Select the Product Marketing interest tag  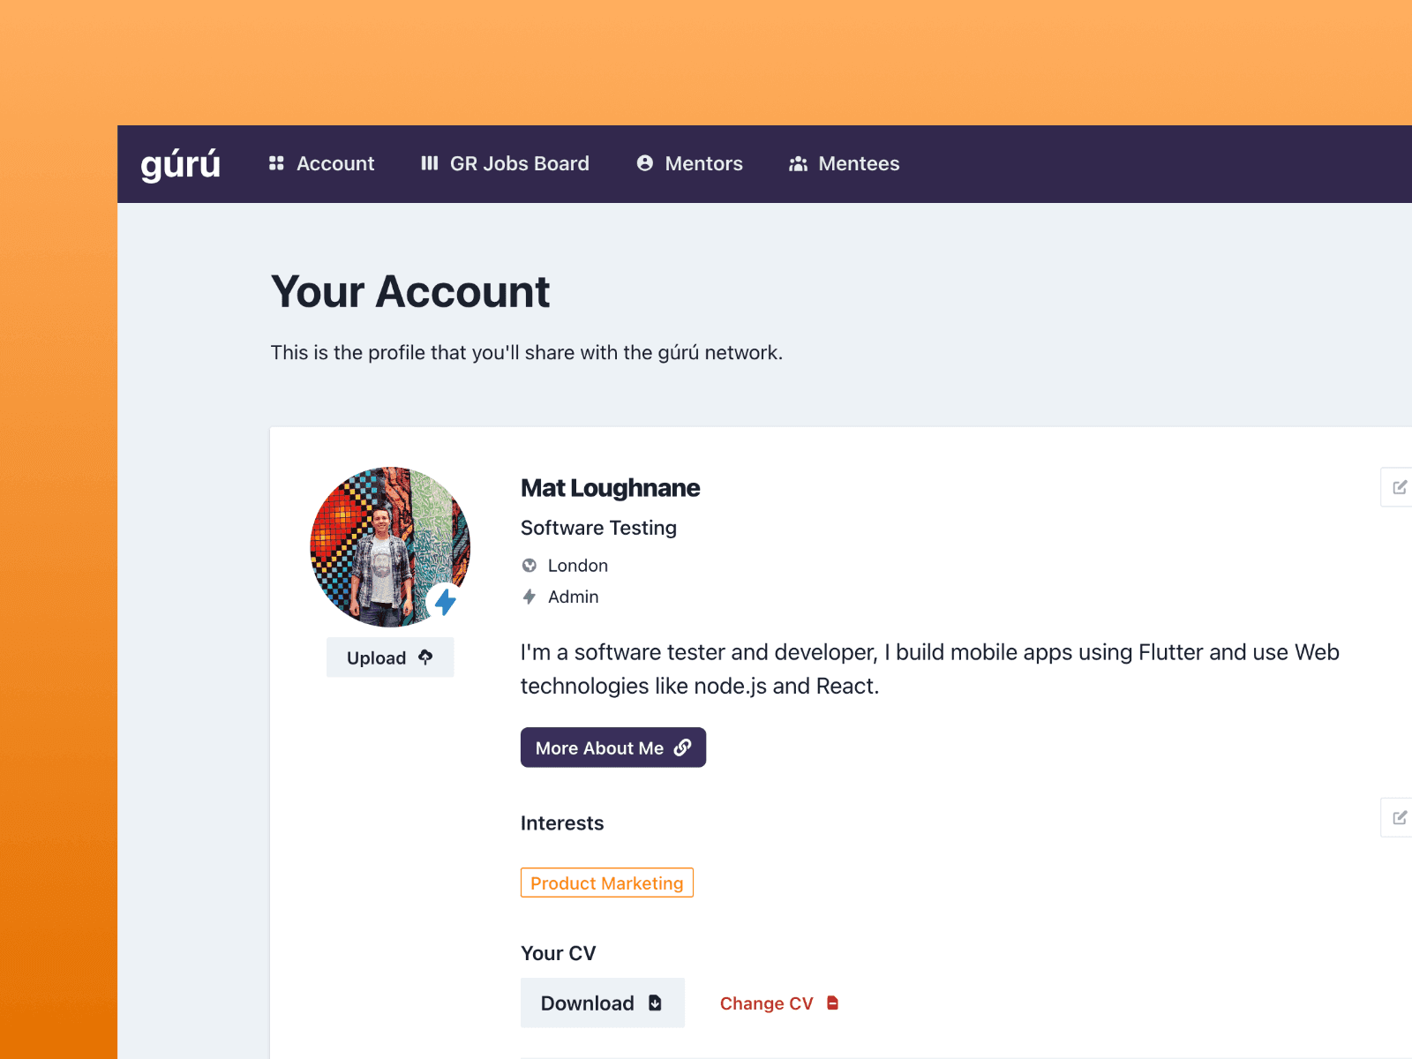click(606, 882)
